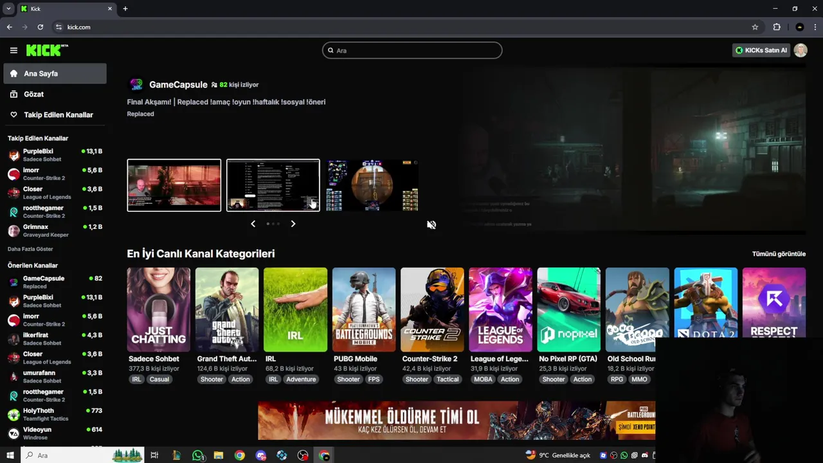The image size is (823, 463).
Task: Open umurafann recommended channel
Action: coord(55,376)
